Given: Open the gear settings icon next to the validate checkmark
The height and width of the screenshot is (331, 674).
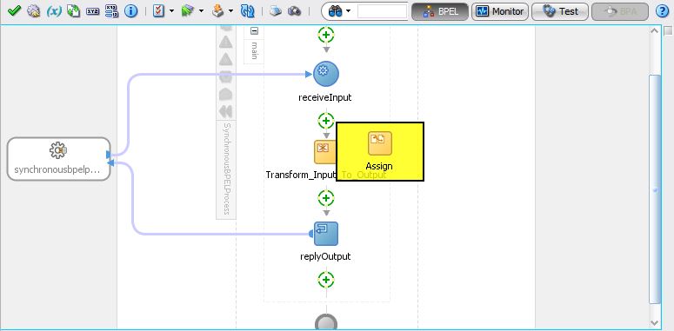Looking at the screenshot, I should [34, 10].
